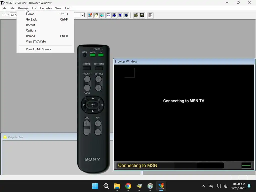
Task: Push the CH up button on remote
Action: click(x=98, y=123)
